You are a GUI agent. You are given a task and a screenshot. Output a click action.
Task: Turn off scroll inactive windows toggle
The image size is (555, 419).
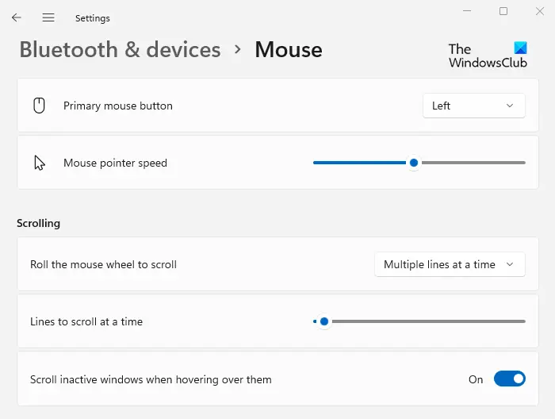pos(509,379)
